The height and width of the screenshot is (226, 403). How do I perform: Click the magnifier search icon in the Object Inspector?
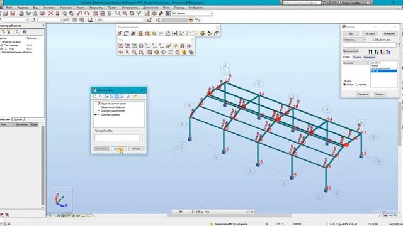tap(17, 32)
